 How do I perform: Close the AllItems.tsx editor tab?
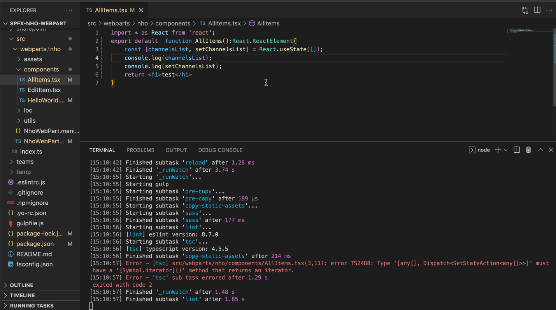(141, 10)
